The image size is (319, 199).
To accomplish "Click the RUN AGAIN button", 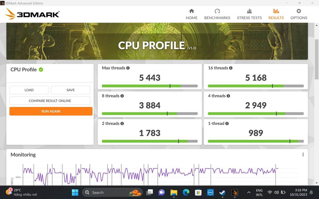I will 51,111.
